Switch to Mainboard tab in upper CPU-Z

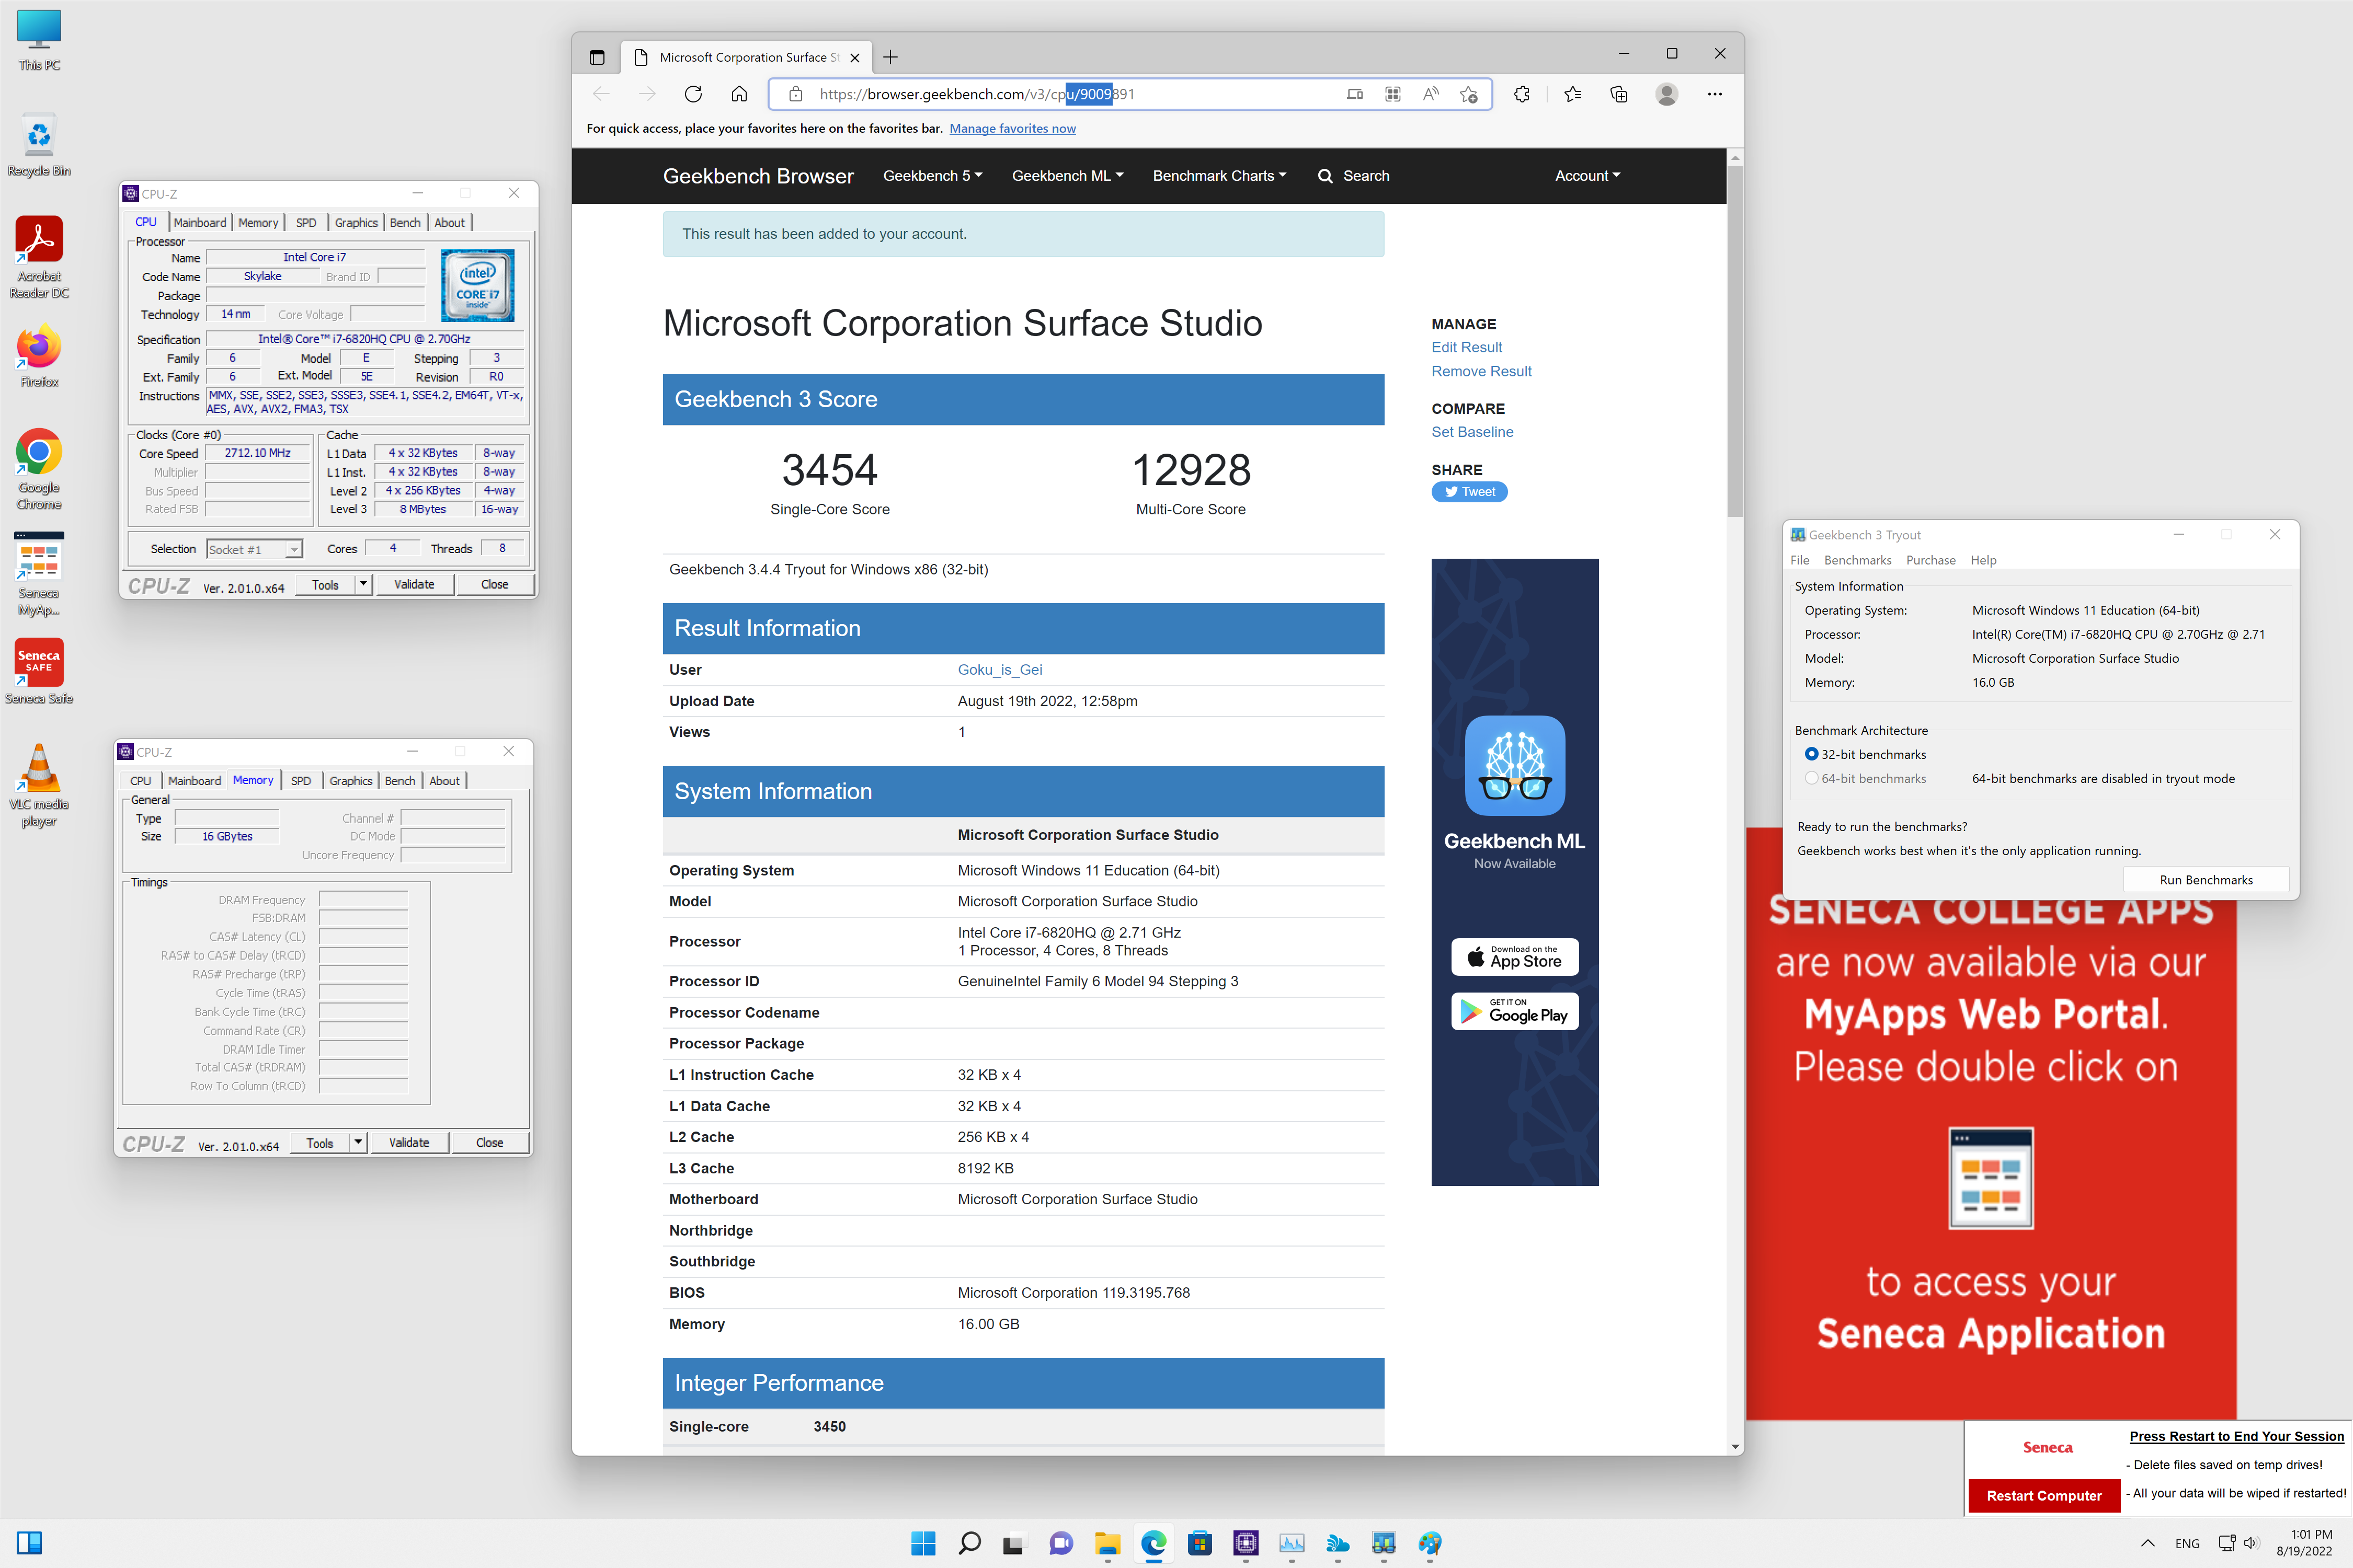click(200, 222)
